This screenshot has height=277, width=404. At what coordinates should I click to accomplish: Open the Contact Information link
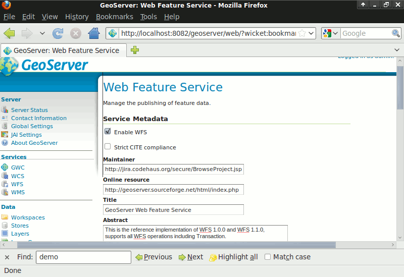click(39, 118)
